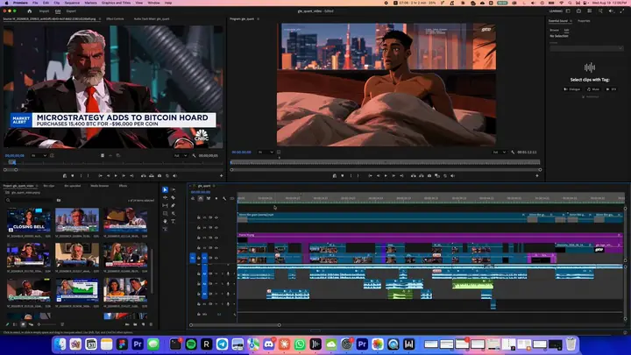Image resolution: width=631 pixels, height=355 pixels.
Task: Click the Import button in header
Action: (x=44, y=11)
